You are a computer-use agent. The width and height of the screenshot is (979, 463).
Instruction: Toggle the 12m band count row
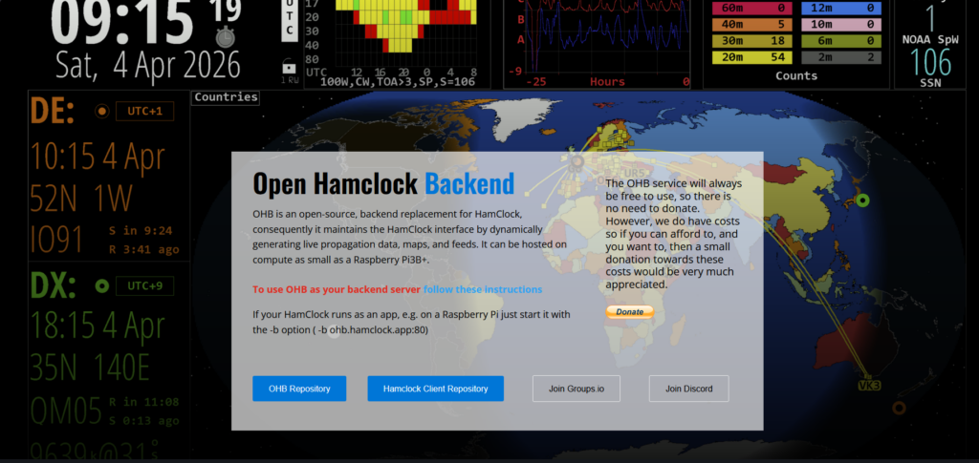point(841,8)
